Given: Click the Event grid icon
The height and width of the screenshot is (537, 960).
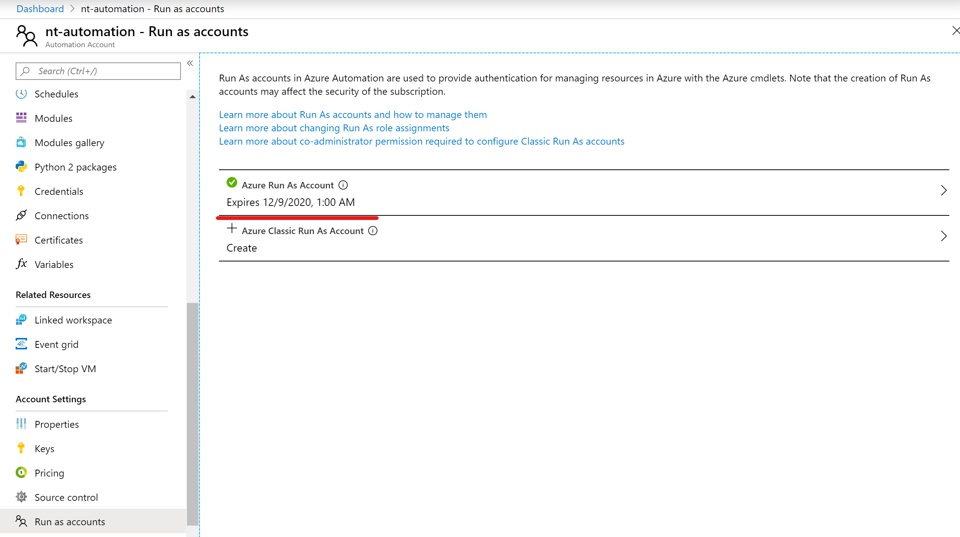Looking at the screenshot, I should (21, 344).
